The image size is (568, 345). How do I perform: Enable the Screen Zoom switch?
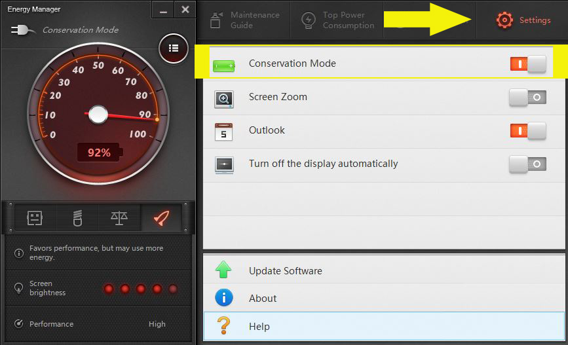[x=527, y=98]
